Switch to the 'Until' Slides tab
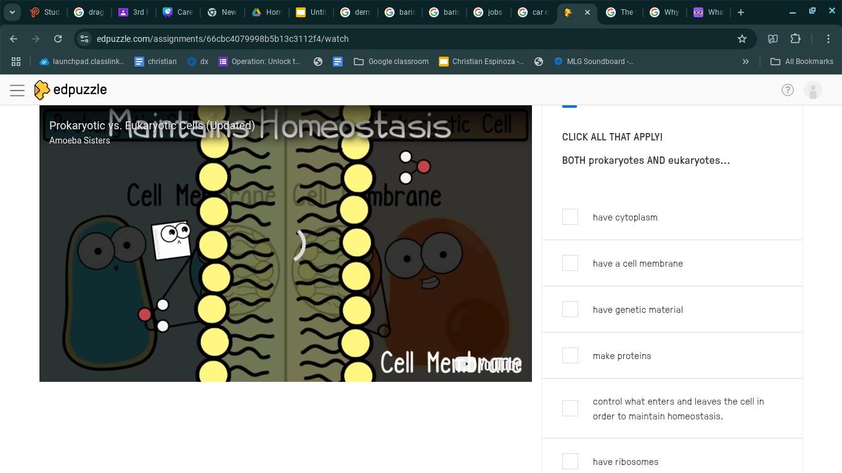 (x=311, y=12)
